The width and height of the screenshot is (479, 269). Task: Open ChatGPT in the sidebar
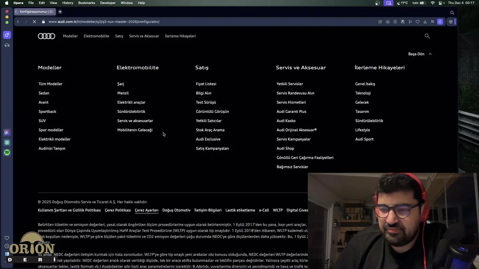[7, 142]
